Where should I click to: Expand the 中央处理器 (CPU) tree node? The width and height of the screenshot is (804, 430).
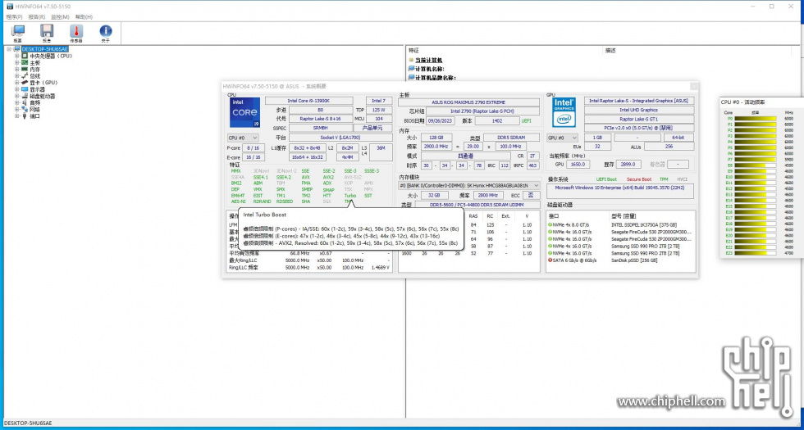tap(17, 56)
